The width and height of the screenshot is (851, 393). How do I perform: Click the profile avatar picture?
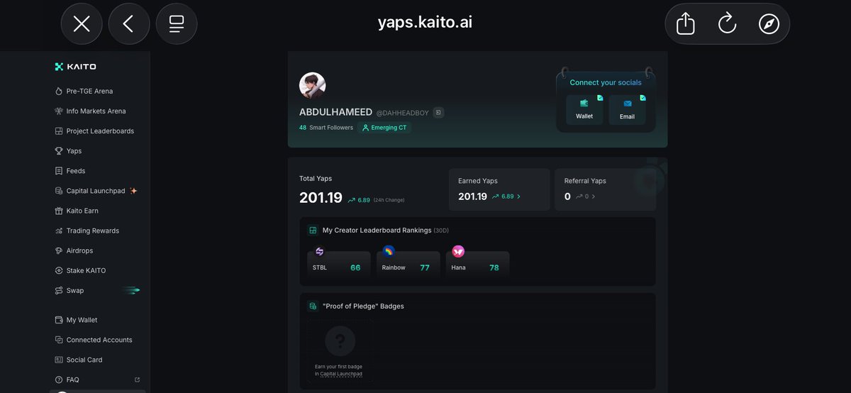[313, 85]
